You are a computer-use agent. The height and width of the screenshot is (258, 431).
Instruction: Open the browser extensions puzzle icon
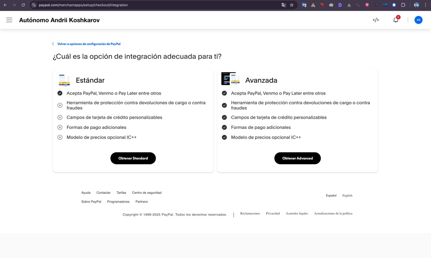(403, 5)
